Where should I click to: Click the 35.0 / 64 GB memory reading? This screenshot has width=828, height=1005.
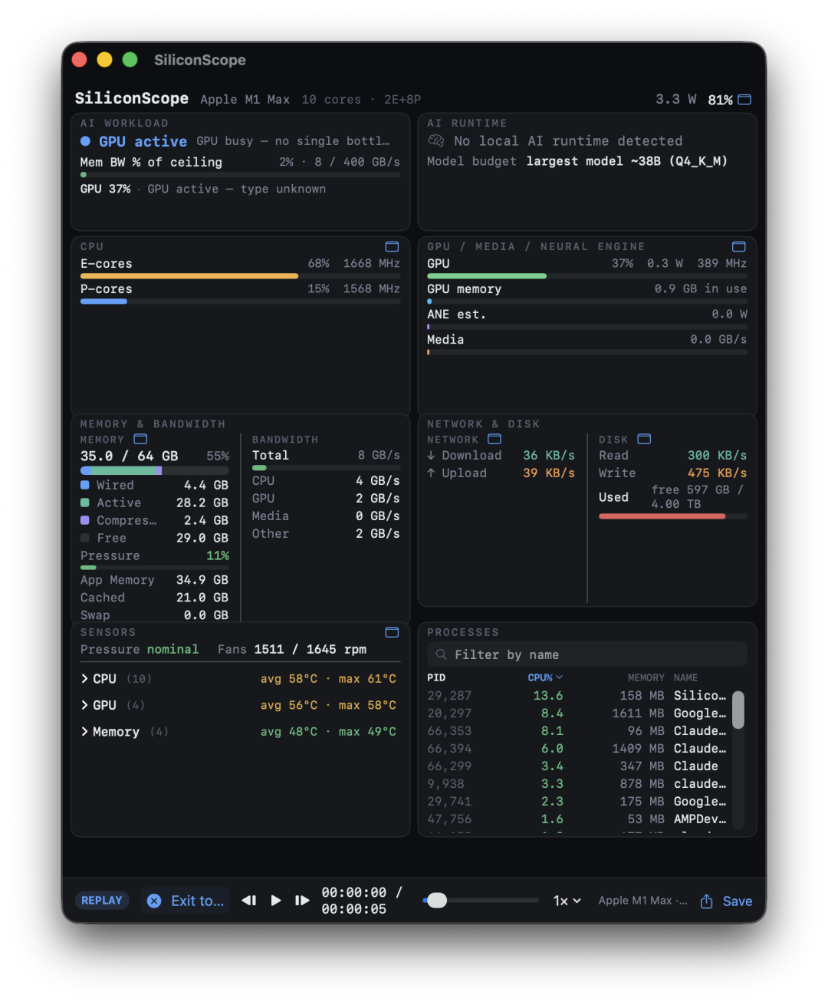[x=129, y=456]
